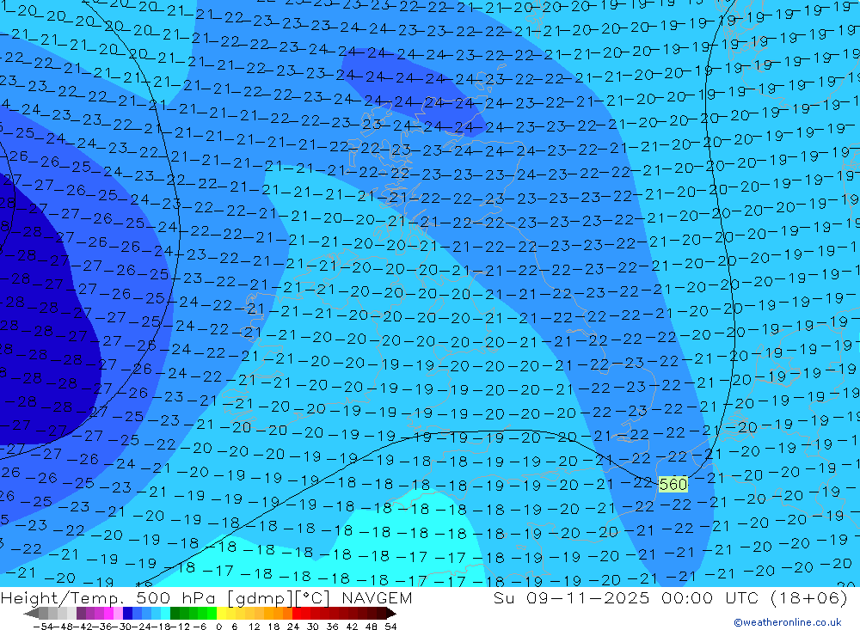
Task: Select the cyan swatch in the color scale
Action: (x=165, y=614)
